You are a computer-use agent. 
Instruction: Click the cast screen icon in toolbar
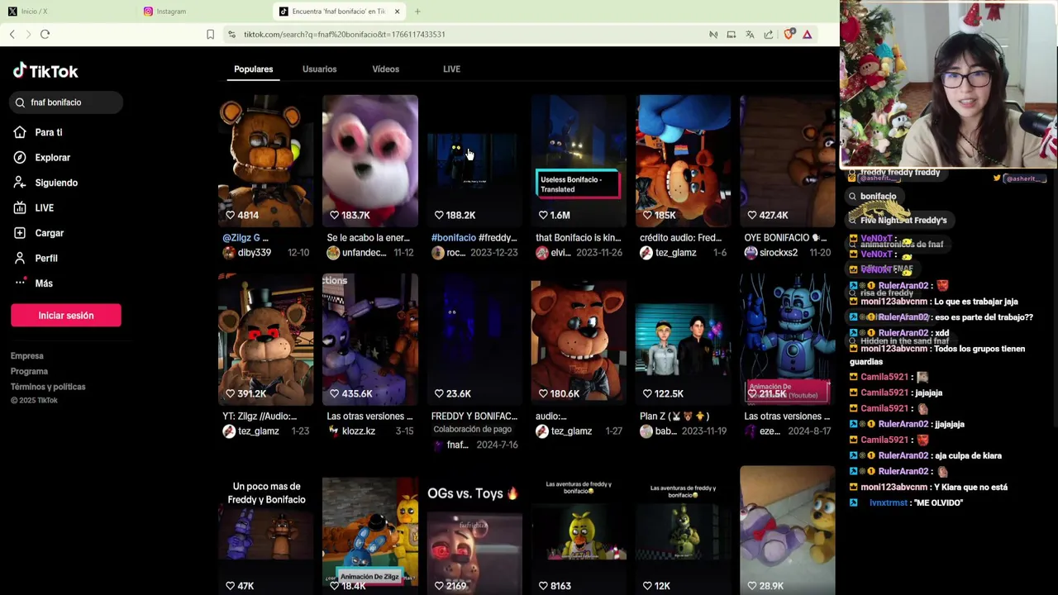coord(731,34)
